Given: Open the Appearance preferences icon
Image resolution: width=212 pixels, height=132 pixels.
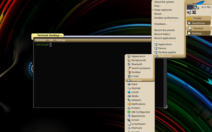Looking at the screenshot, I should click(129, 56).
